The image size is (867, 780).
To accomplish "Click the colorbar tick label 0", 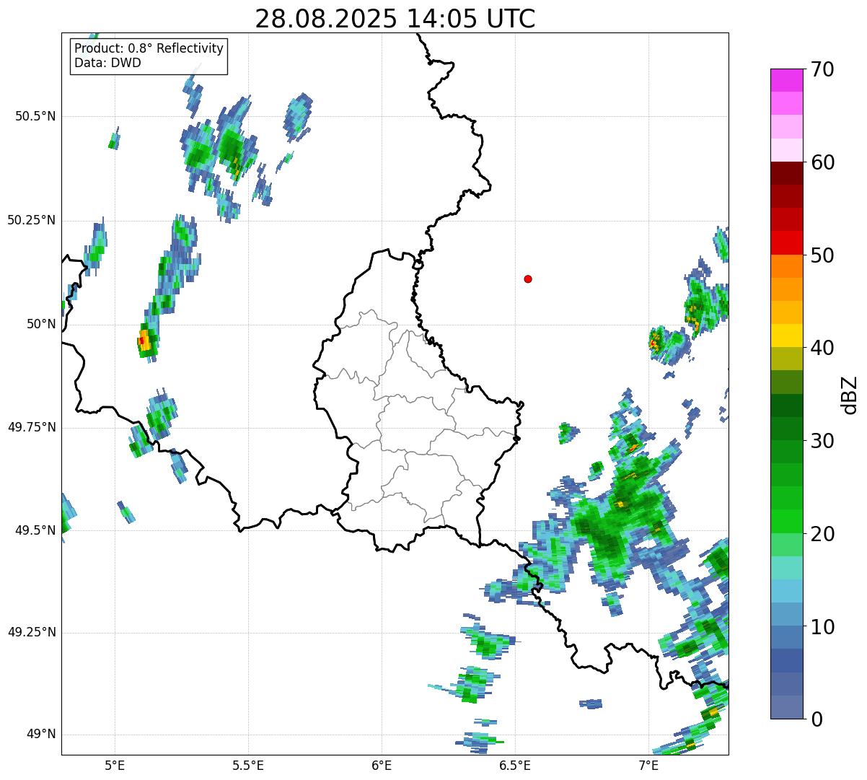I will [x=817, y=719].
